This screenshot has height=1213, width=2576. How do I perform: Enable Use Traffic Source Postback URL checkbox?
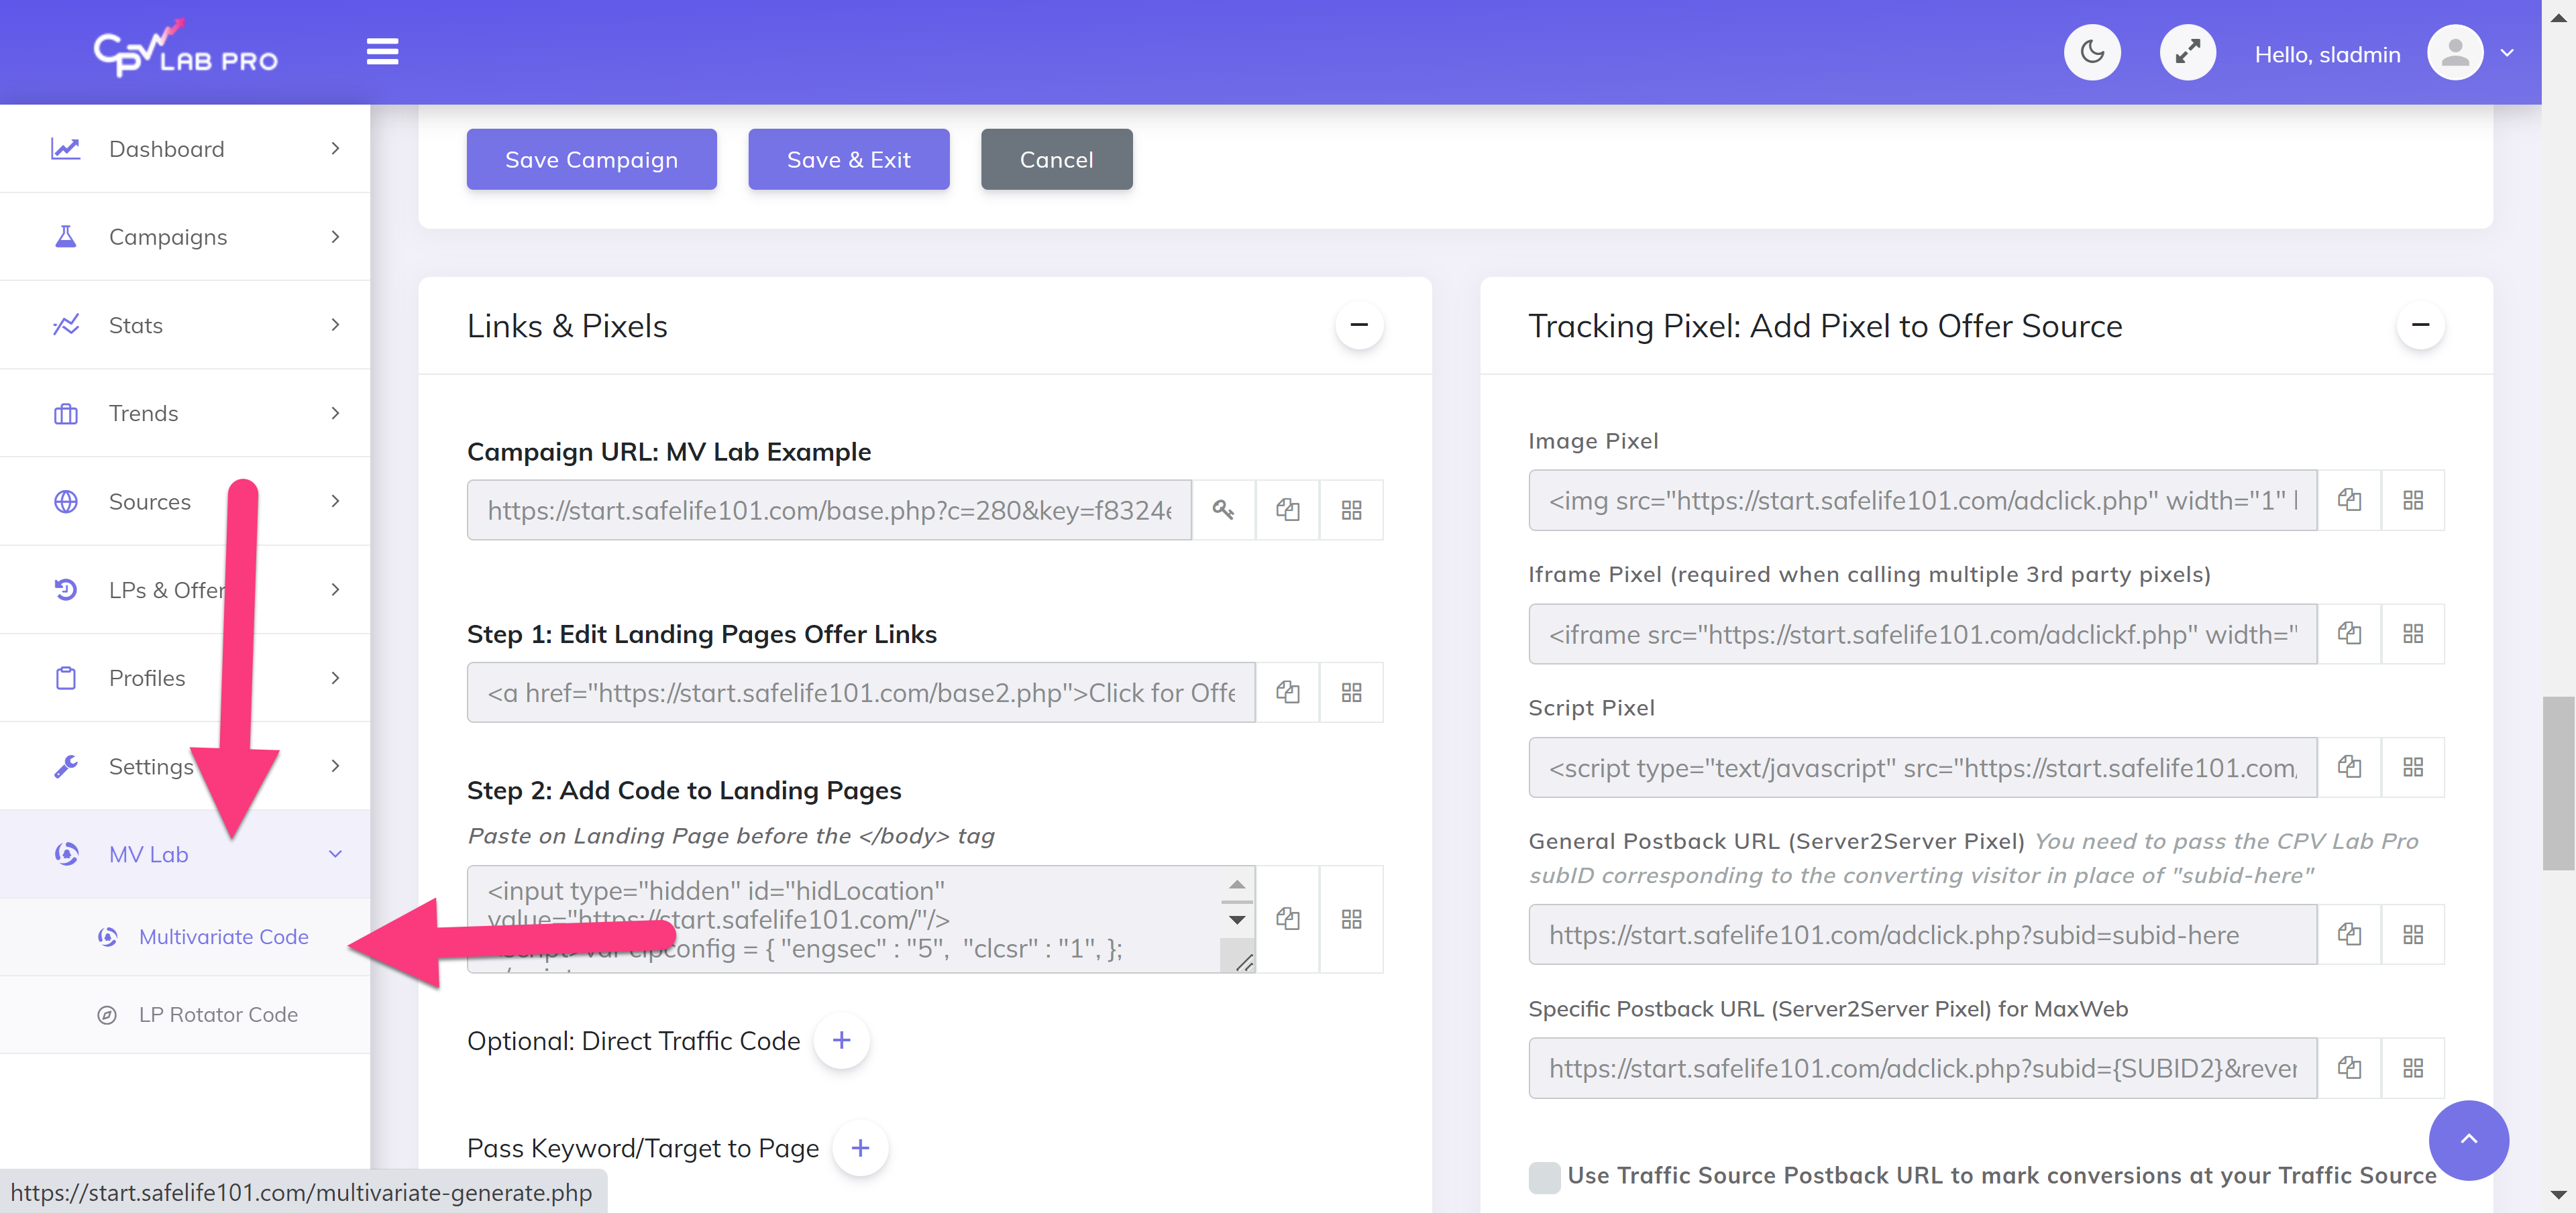click(x=1544, y=1176)
